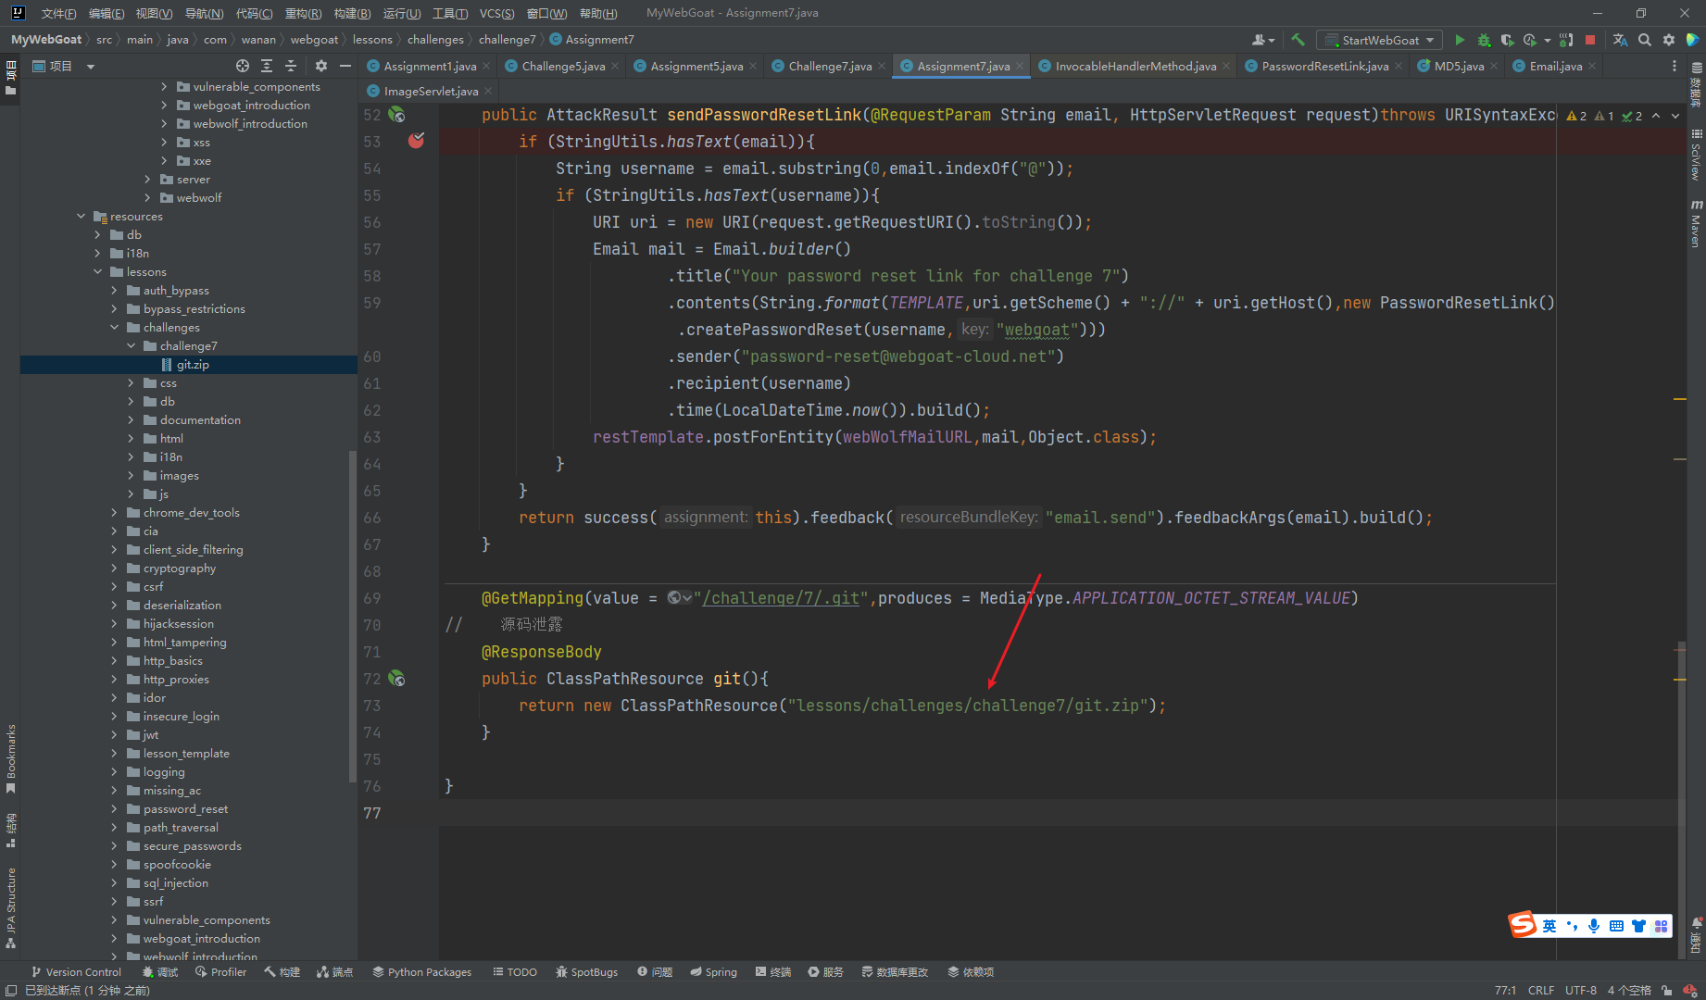Open the Profiler tool window
Screen dimensions: 1706x1000
[x=220, y=971]
